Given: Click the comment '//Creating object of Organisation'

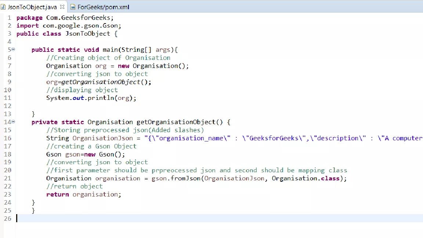Looking at the screenshot, I should [108, 58].
